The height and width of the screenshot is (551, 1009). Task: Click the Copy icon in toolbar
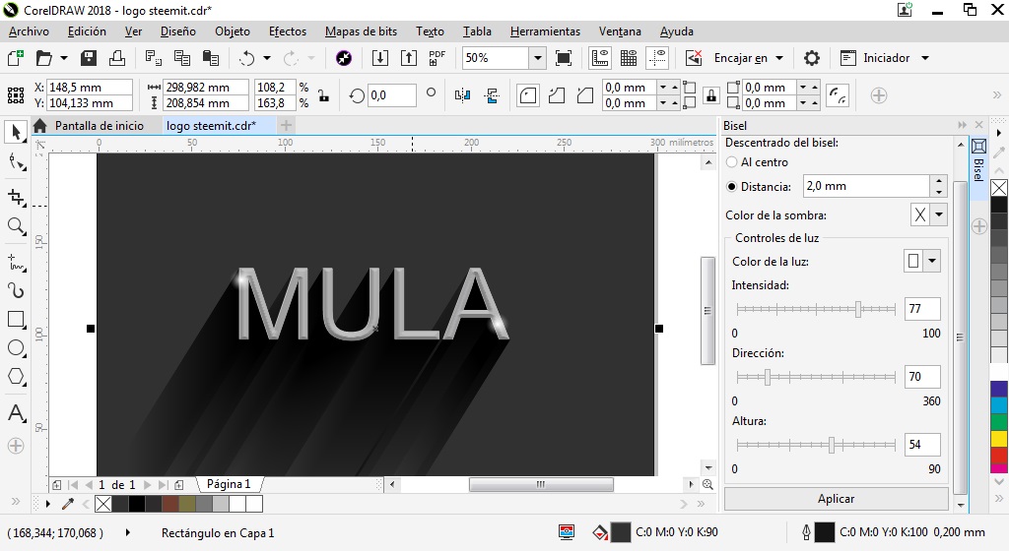tap(182, 58)
